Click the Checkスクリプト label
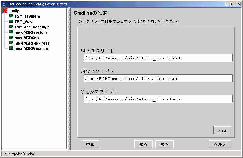Image resolution: width=243 pixels, height=158 pixels. pos(99,92)
